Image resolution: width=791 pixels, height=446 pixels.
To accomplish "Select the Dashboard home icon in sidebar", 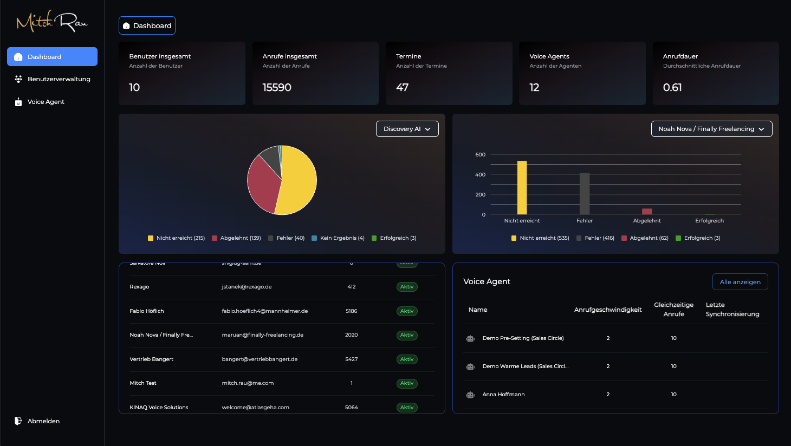I will pos(18,56).
